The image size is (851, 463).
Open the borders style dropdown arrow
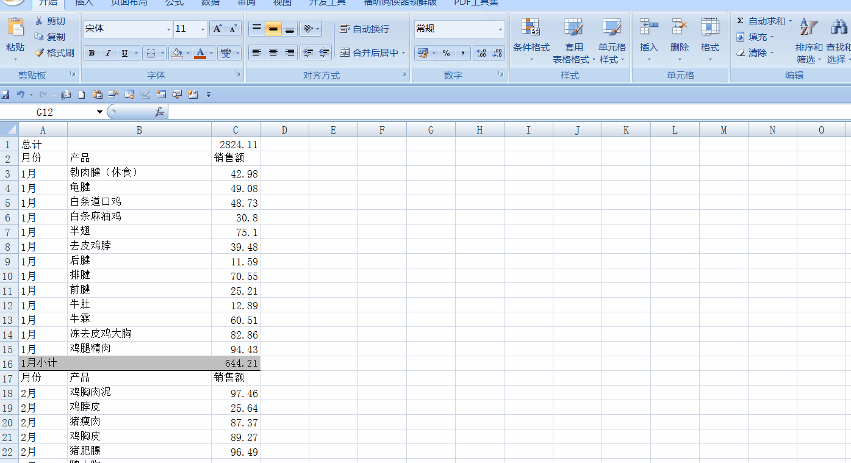coord(162,53)
